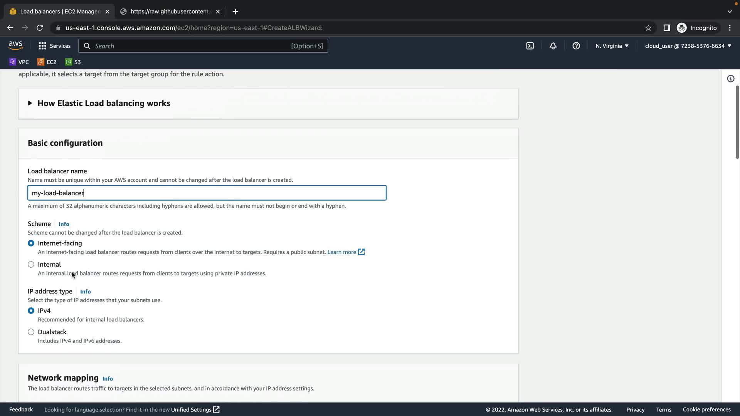The width and height of the screenshot is (740, 416).
Task: Click in the Load balancer name field
Action: pyautogui.click(x=207, y=193)
